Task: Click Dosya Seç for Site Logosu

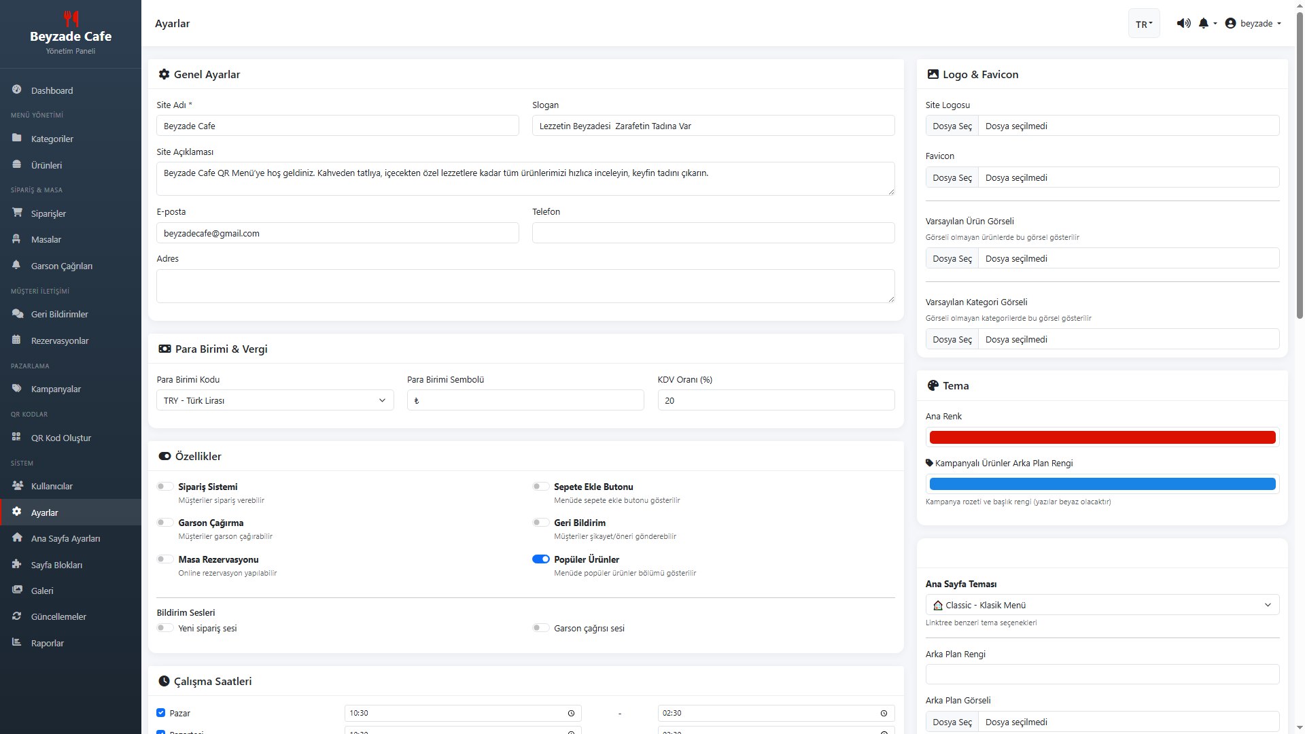Action: [x=952, y=126]
